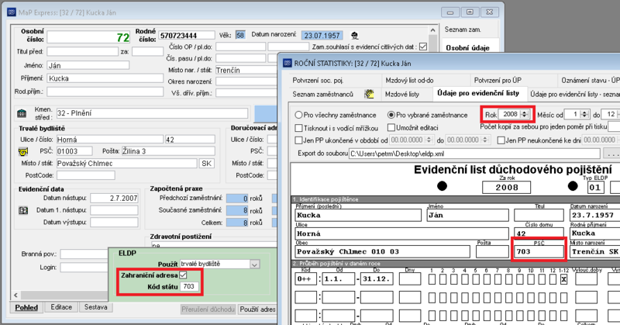The height and width of the screenshot is (325, 620).
Task: Click the 1-12 checkbox marked X
Action: [x=564, y=279]
